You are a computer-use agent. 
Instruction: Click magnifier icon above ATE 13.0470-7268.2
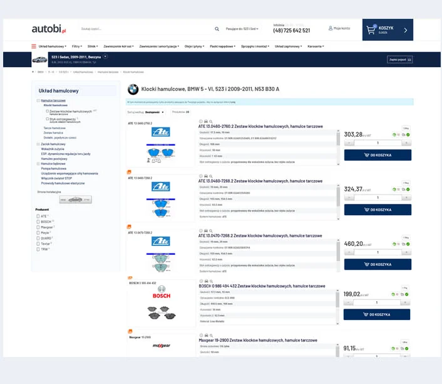tap(210, 231)
